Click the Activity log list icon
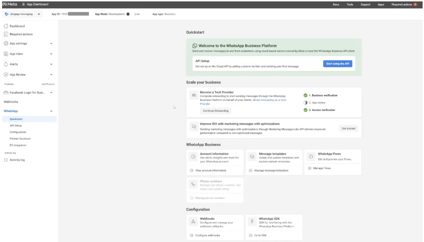The image size is (424, 242). (x=6, y=160)
